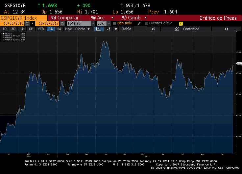
Task: Click the GSPG10YR ticker header text
Action: 15,6
